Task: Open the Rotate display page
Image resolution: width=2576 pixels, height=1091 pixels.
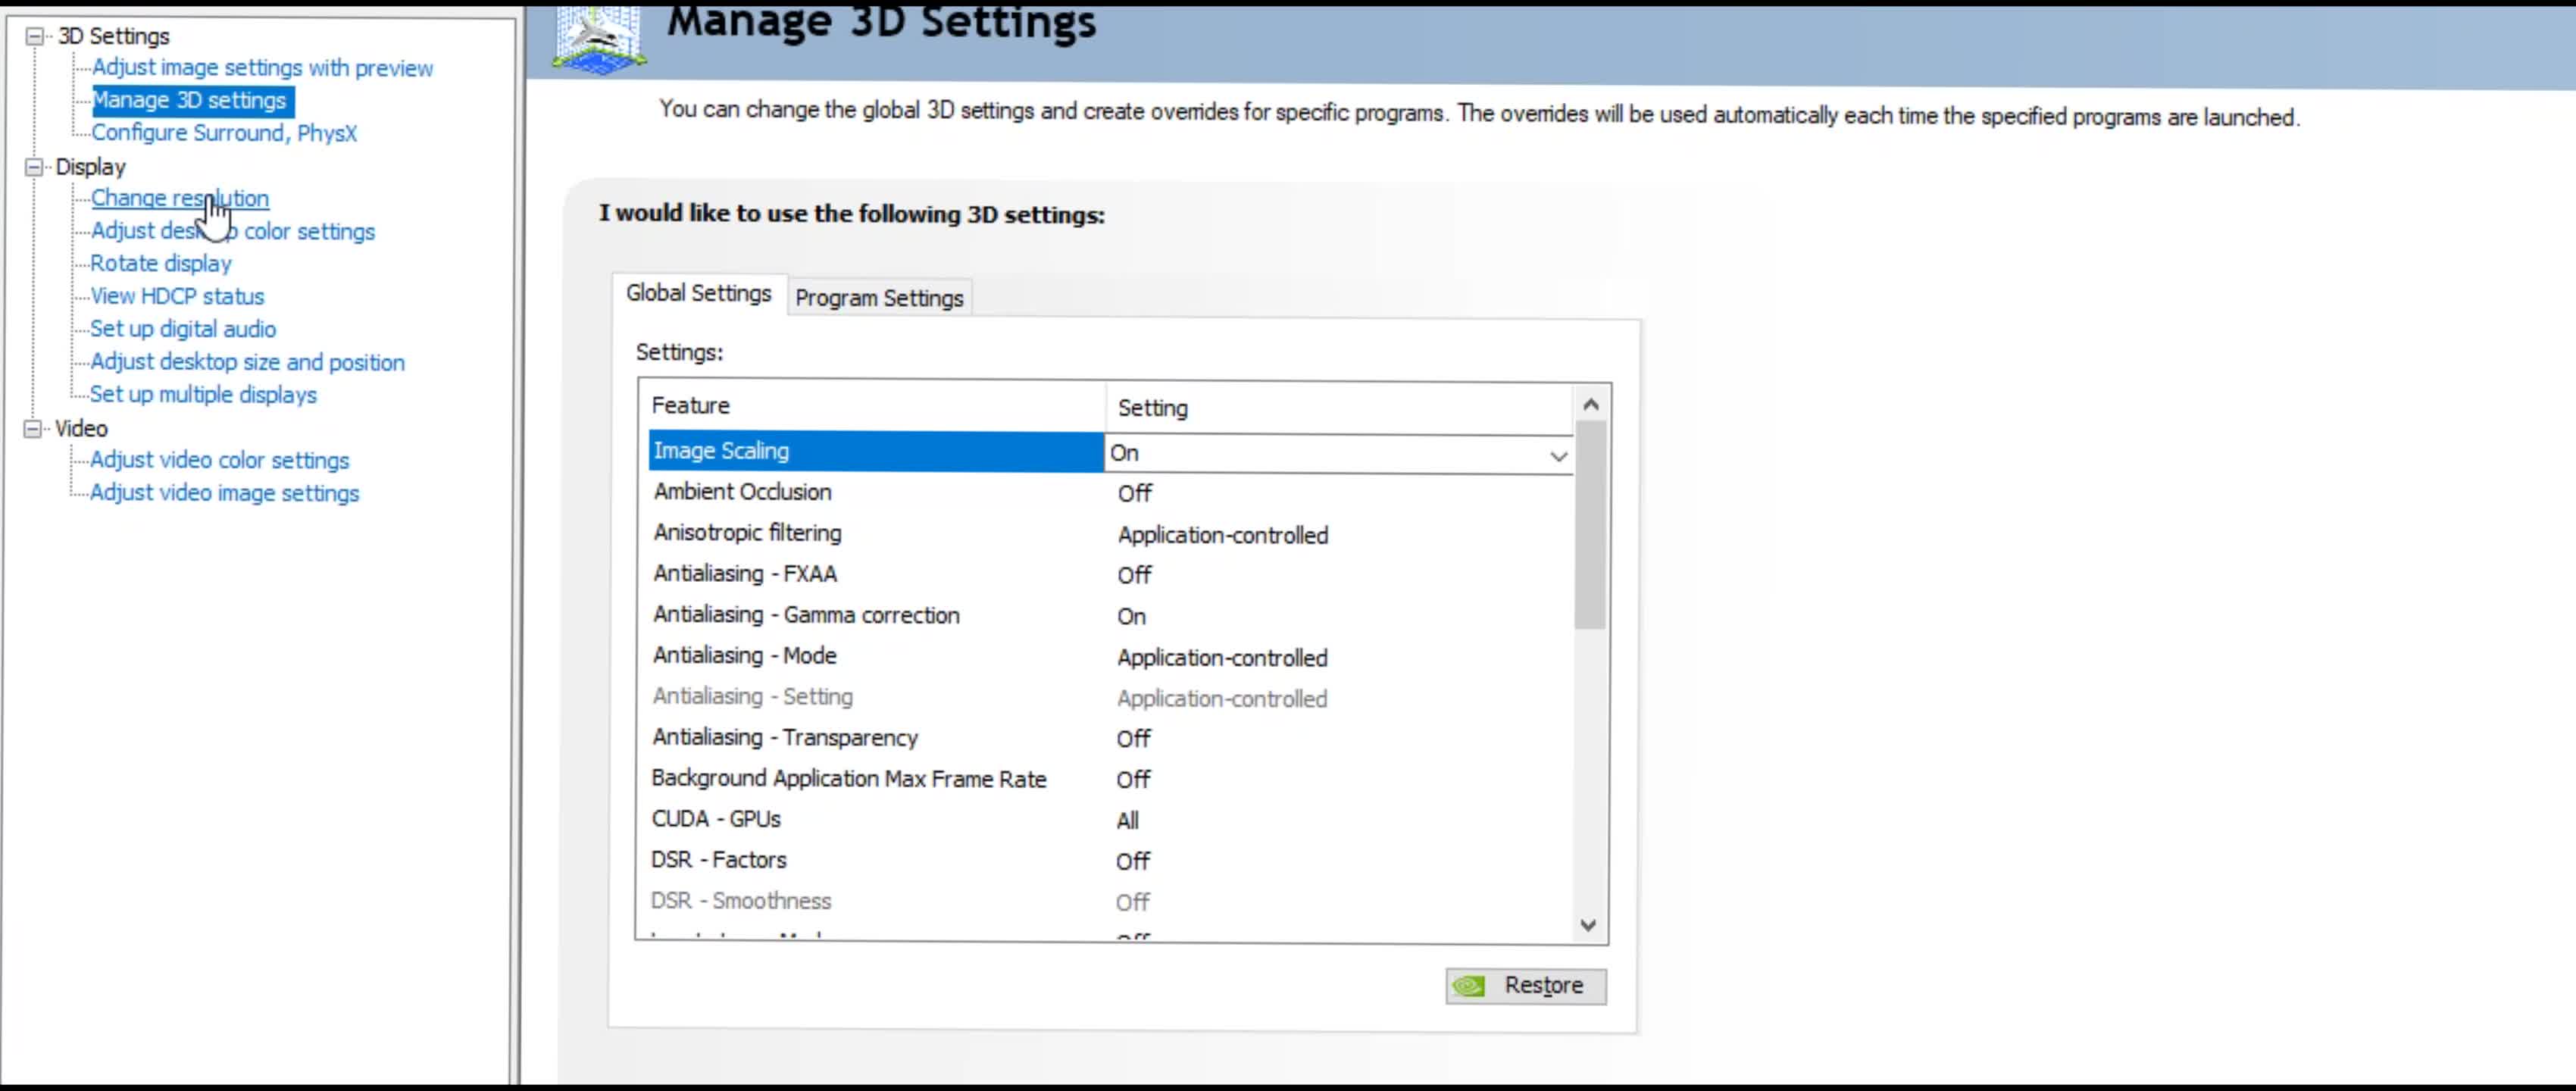Action: [x=160, y=263]
